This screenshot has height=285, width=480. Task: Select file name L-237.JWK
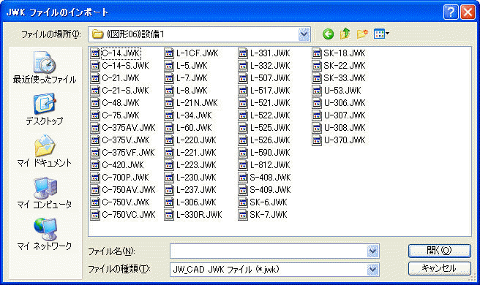click(x=196, y=190)
